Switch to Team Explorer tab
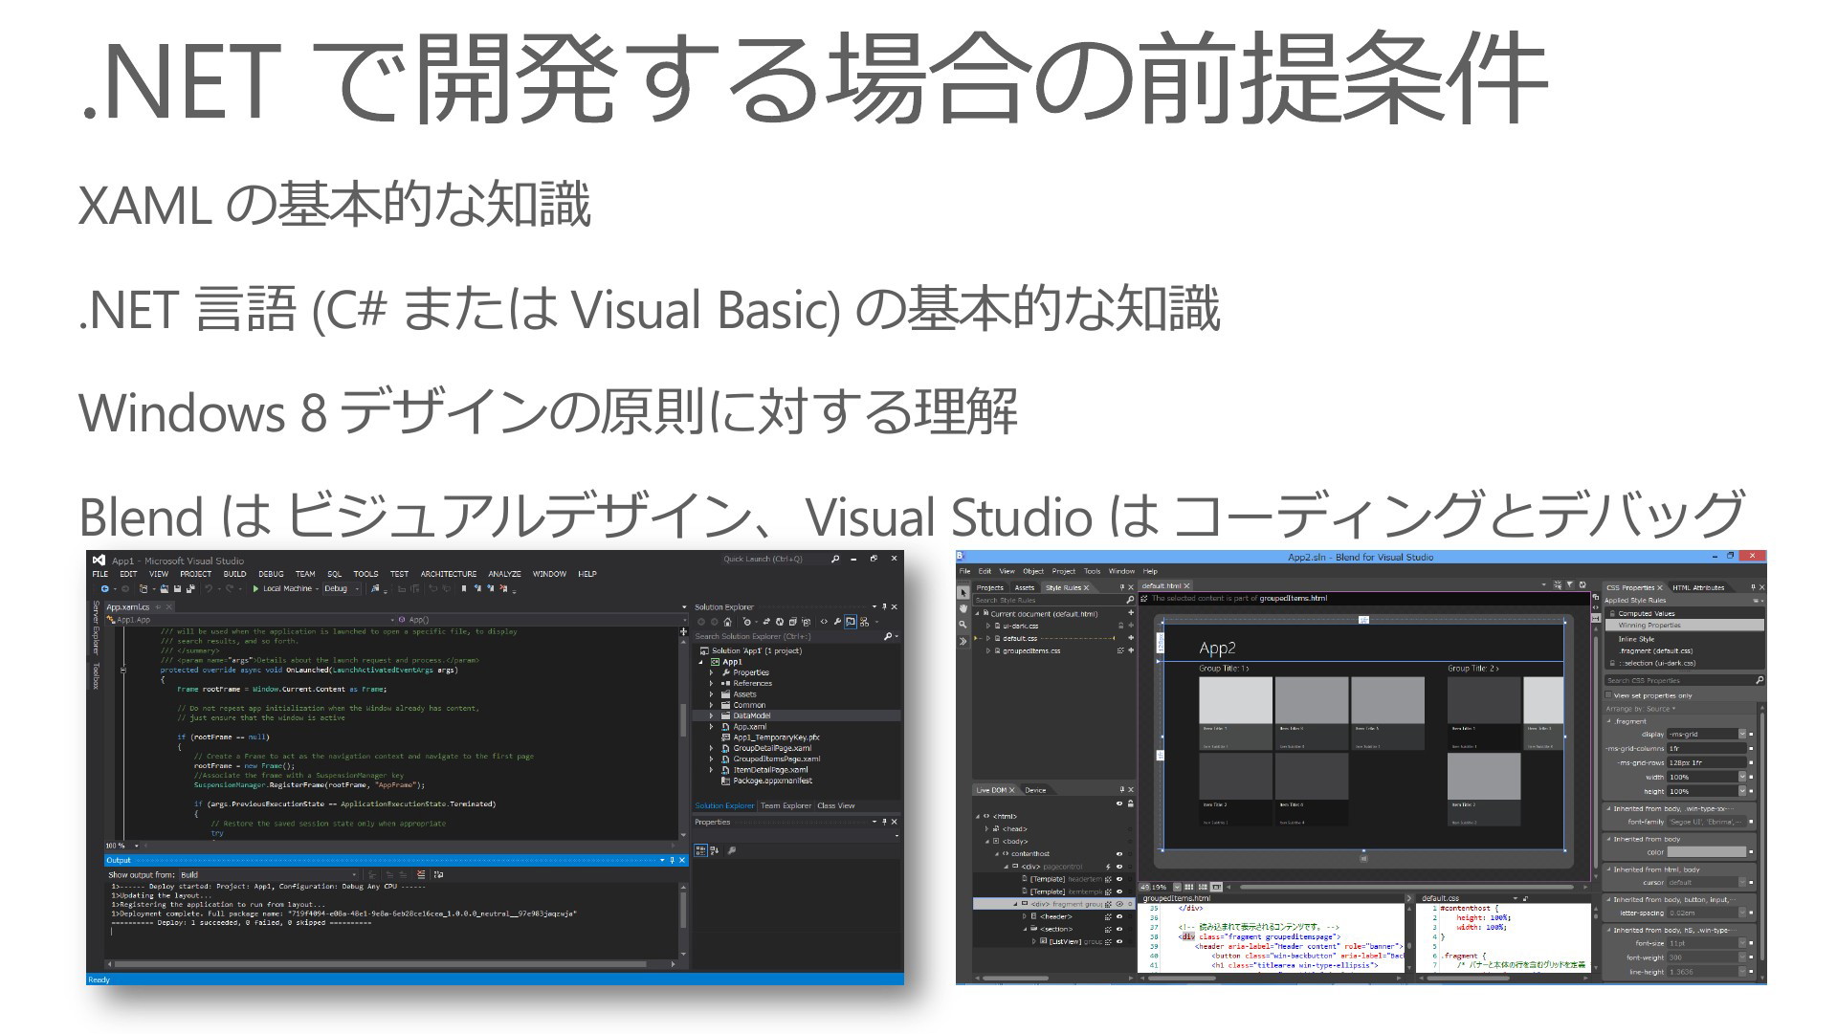1837x1034 pixels. point(786,805)
